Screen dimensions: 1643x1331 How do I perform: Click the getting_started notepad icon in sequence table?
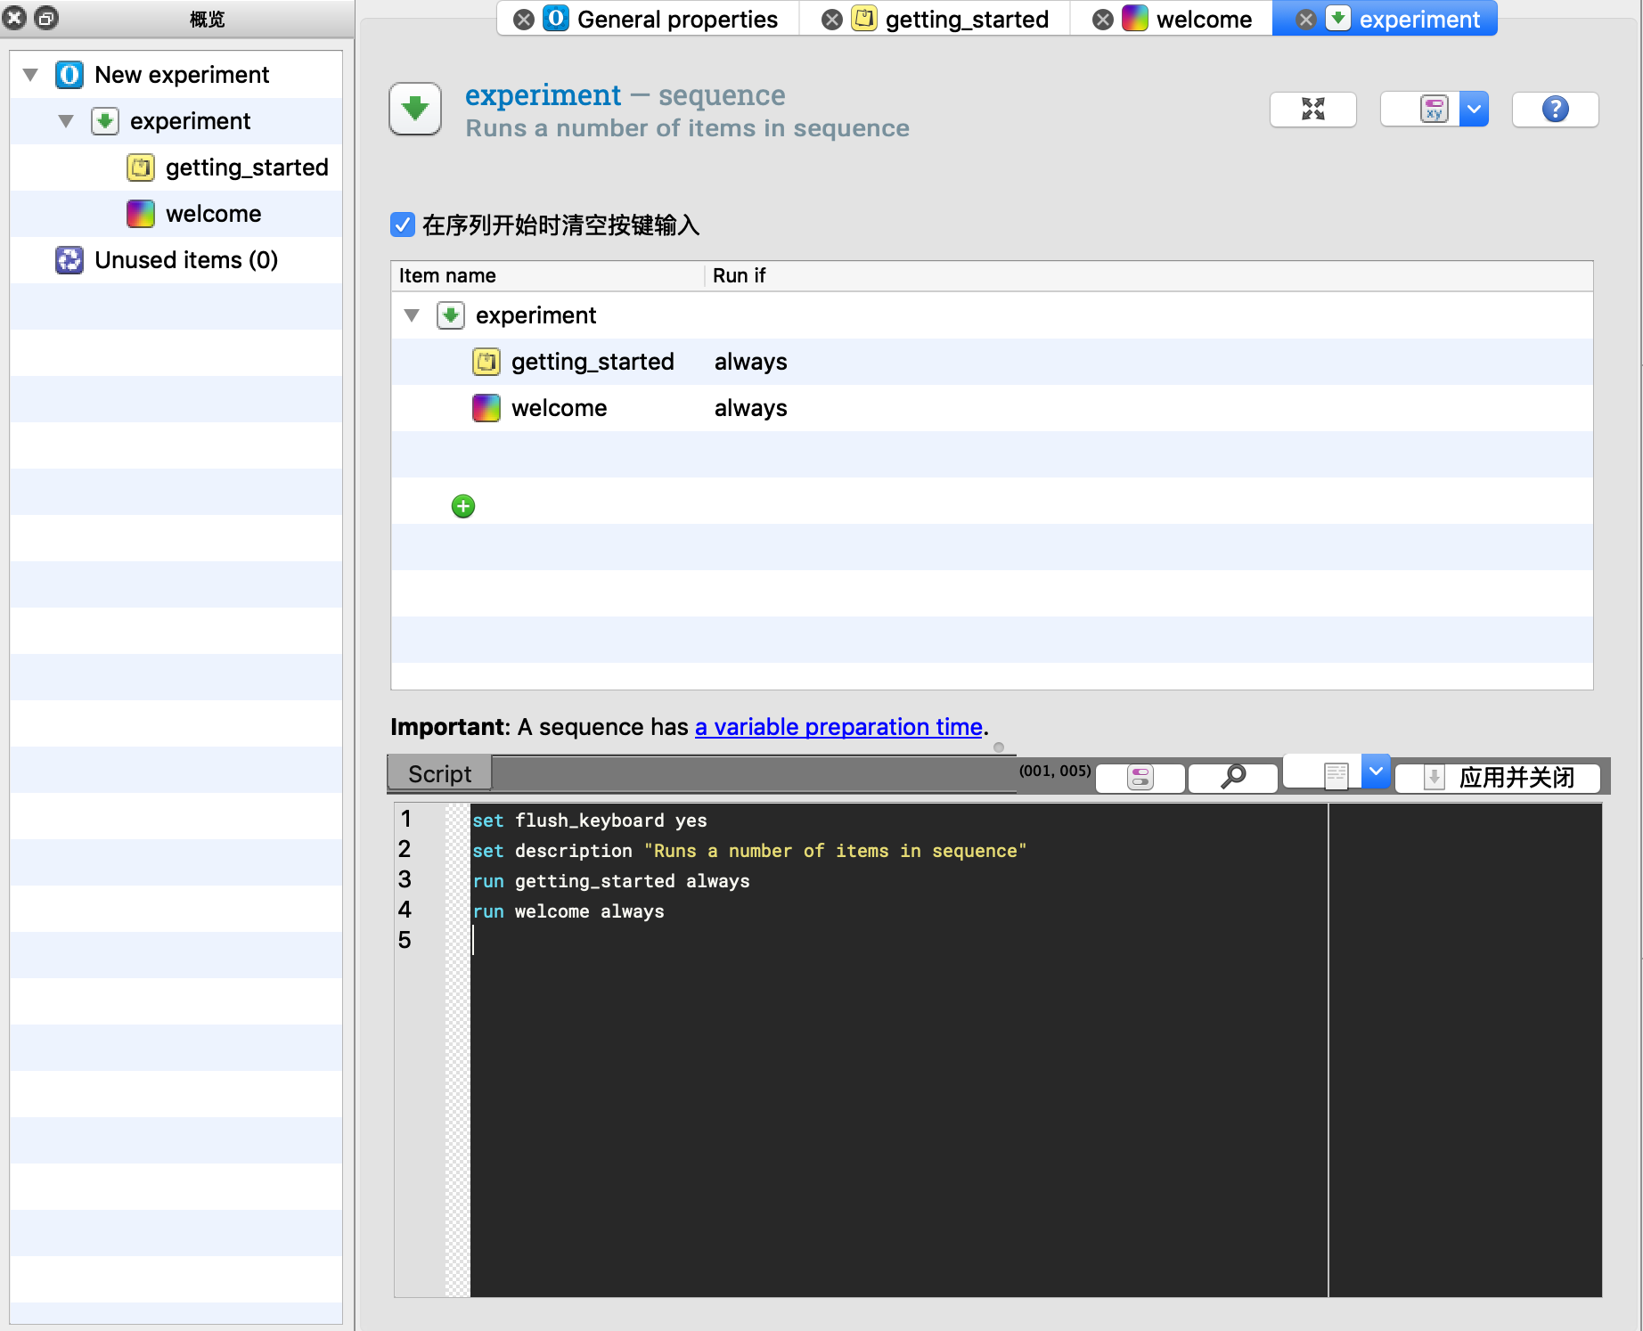[x=486, y=362]
